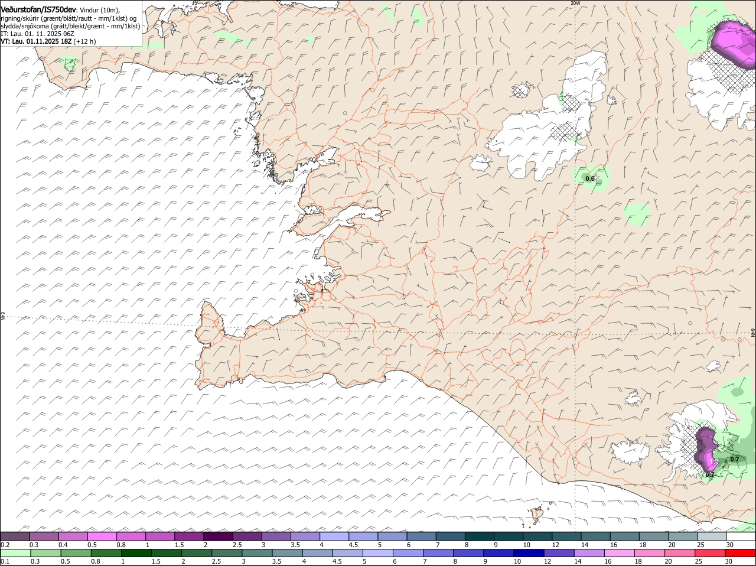Image resolution: width=756 pixels, height=566 pixels.
Task: Pick lower scale dark green swatch between 1 and 1.5
Action: [x=135, y=553]
